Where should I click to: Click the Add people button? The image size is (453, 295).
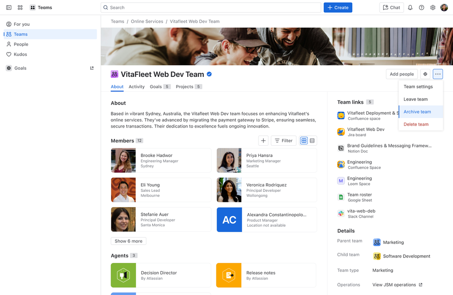tap(402, 74)
